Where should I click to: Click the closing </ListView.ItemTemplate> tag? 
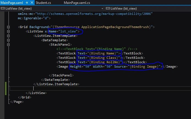click(x=56, y=84)
